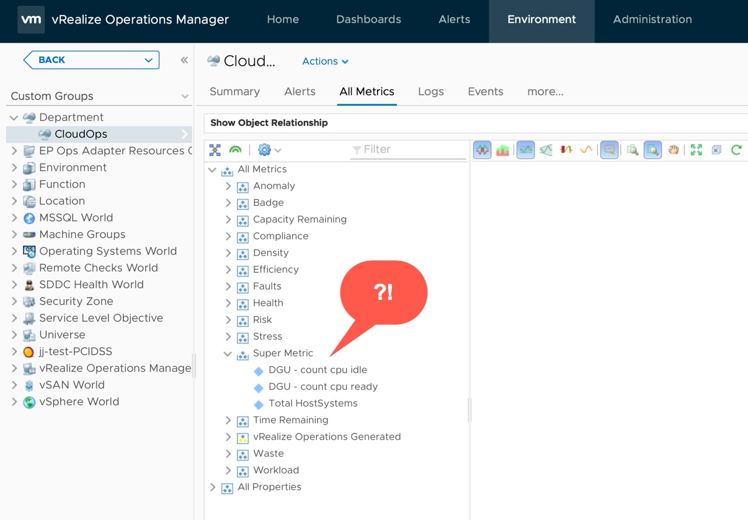This screenshot has height=520, width=748.
Task: Click the stacked chart toolbar icon
Action: click(x=503, y=150)
